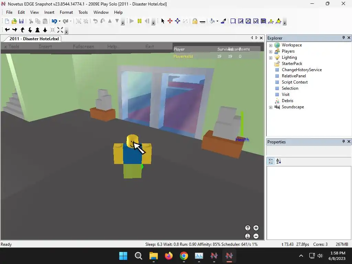Expand the Workspace tree node

tap(271, 45)
